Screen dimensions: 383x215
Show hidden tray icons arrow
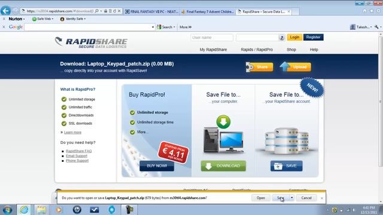click(327, 210)
